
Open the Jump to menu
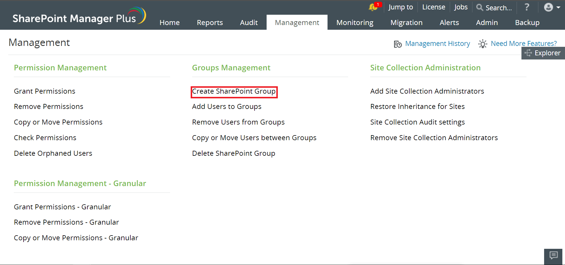point(401,7)
